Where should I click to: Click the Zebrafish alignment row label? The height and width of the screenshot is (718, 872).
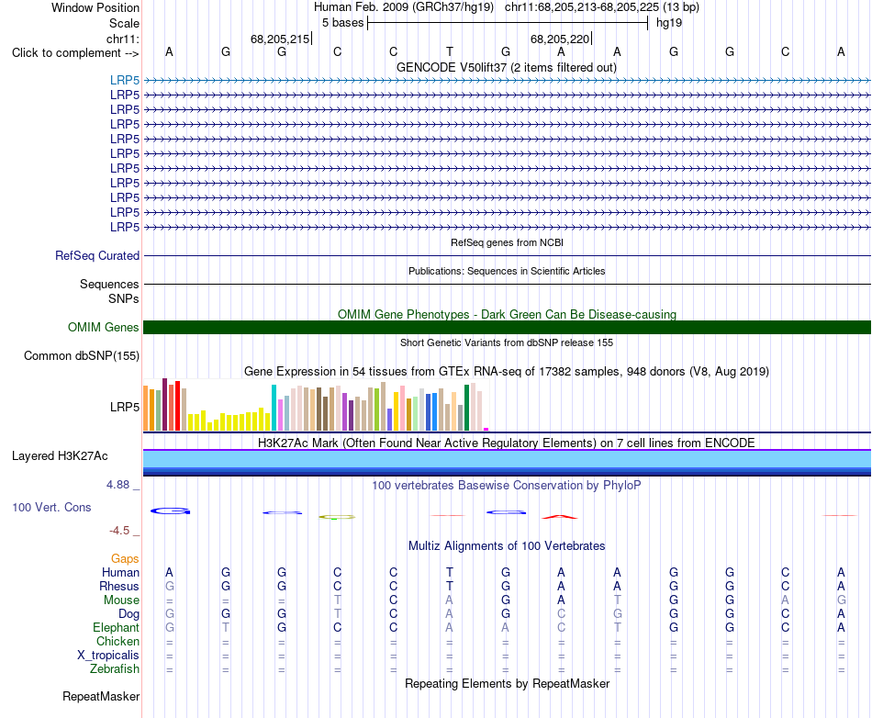pos(114,669)
